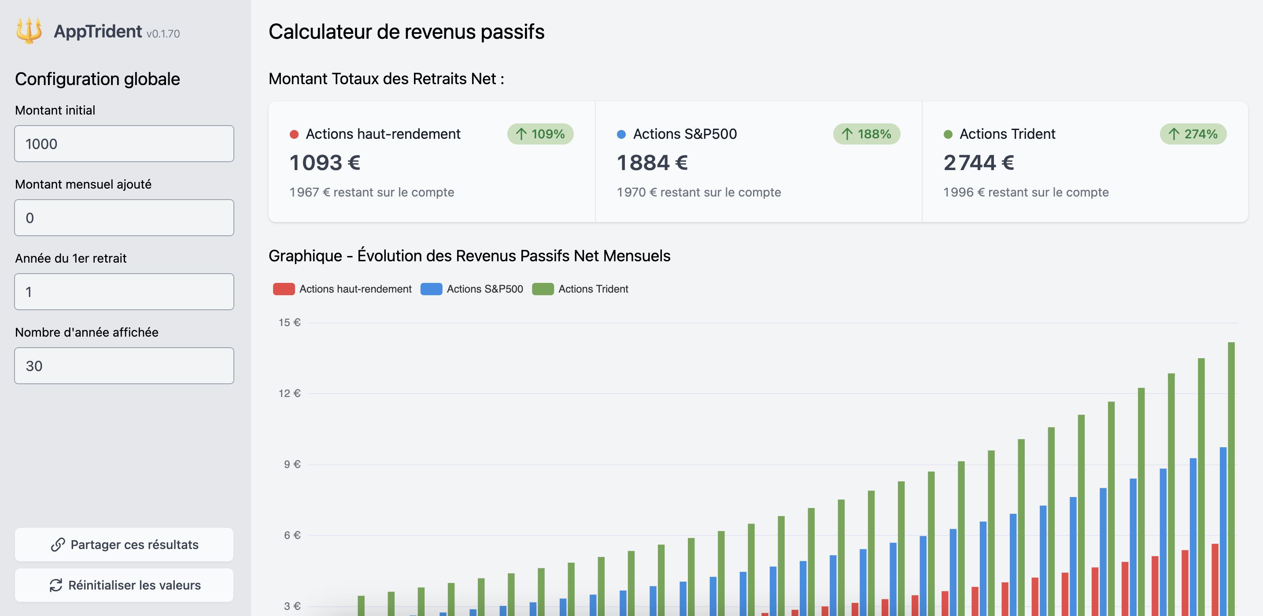Click the AppTrident trident logo icon

[29, 30]
